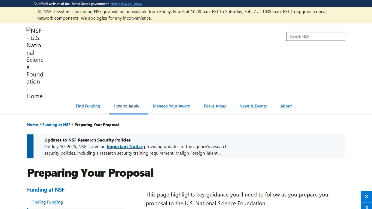Open the Funding at NSF sidebar heading

coord(46,190)
